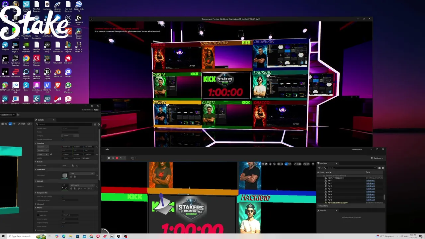Viewport: 425px width, 239px height.
Task: Click Edit Part5 link in Outliner
Action: (370, 192)
